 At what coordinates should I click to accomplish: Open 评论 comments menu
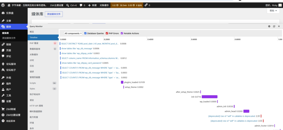pyautogui.click(x=14, y=56)
